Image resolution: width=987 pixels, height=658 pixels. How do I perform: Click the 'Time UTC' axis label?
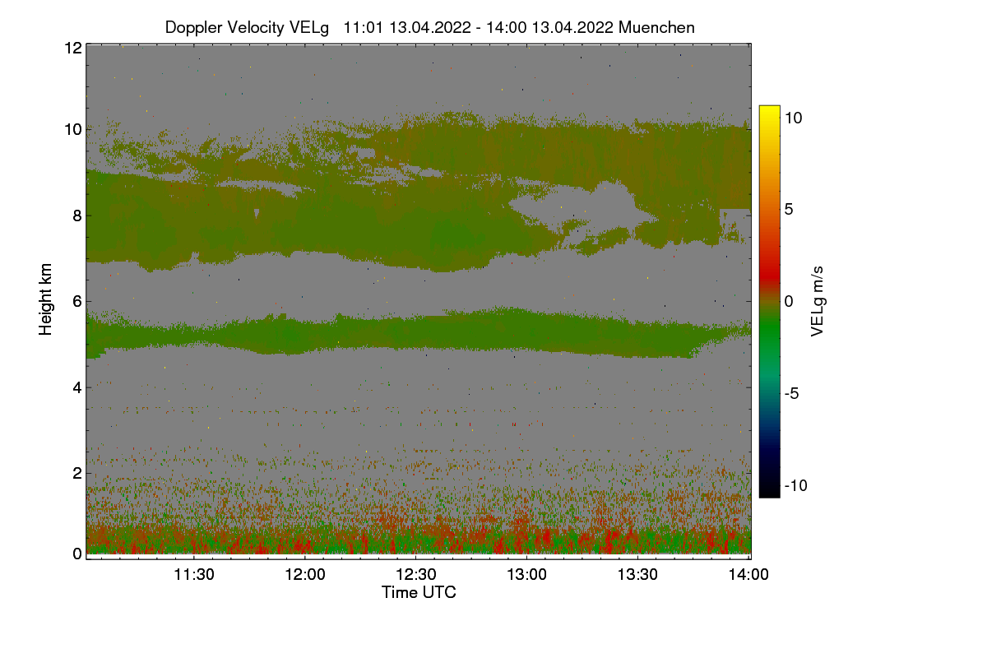click(419, 592)
